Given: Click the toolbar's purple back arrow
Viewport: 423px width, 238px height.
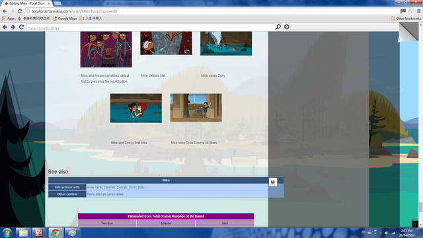Looking at the screenshot, I should tap(5, 27).
